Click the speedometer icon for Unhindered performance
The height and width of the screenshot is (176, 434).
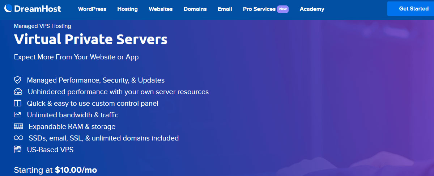[x=18, y=92]
